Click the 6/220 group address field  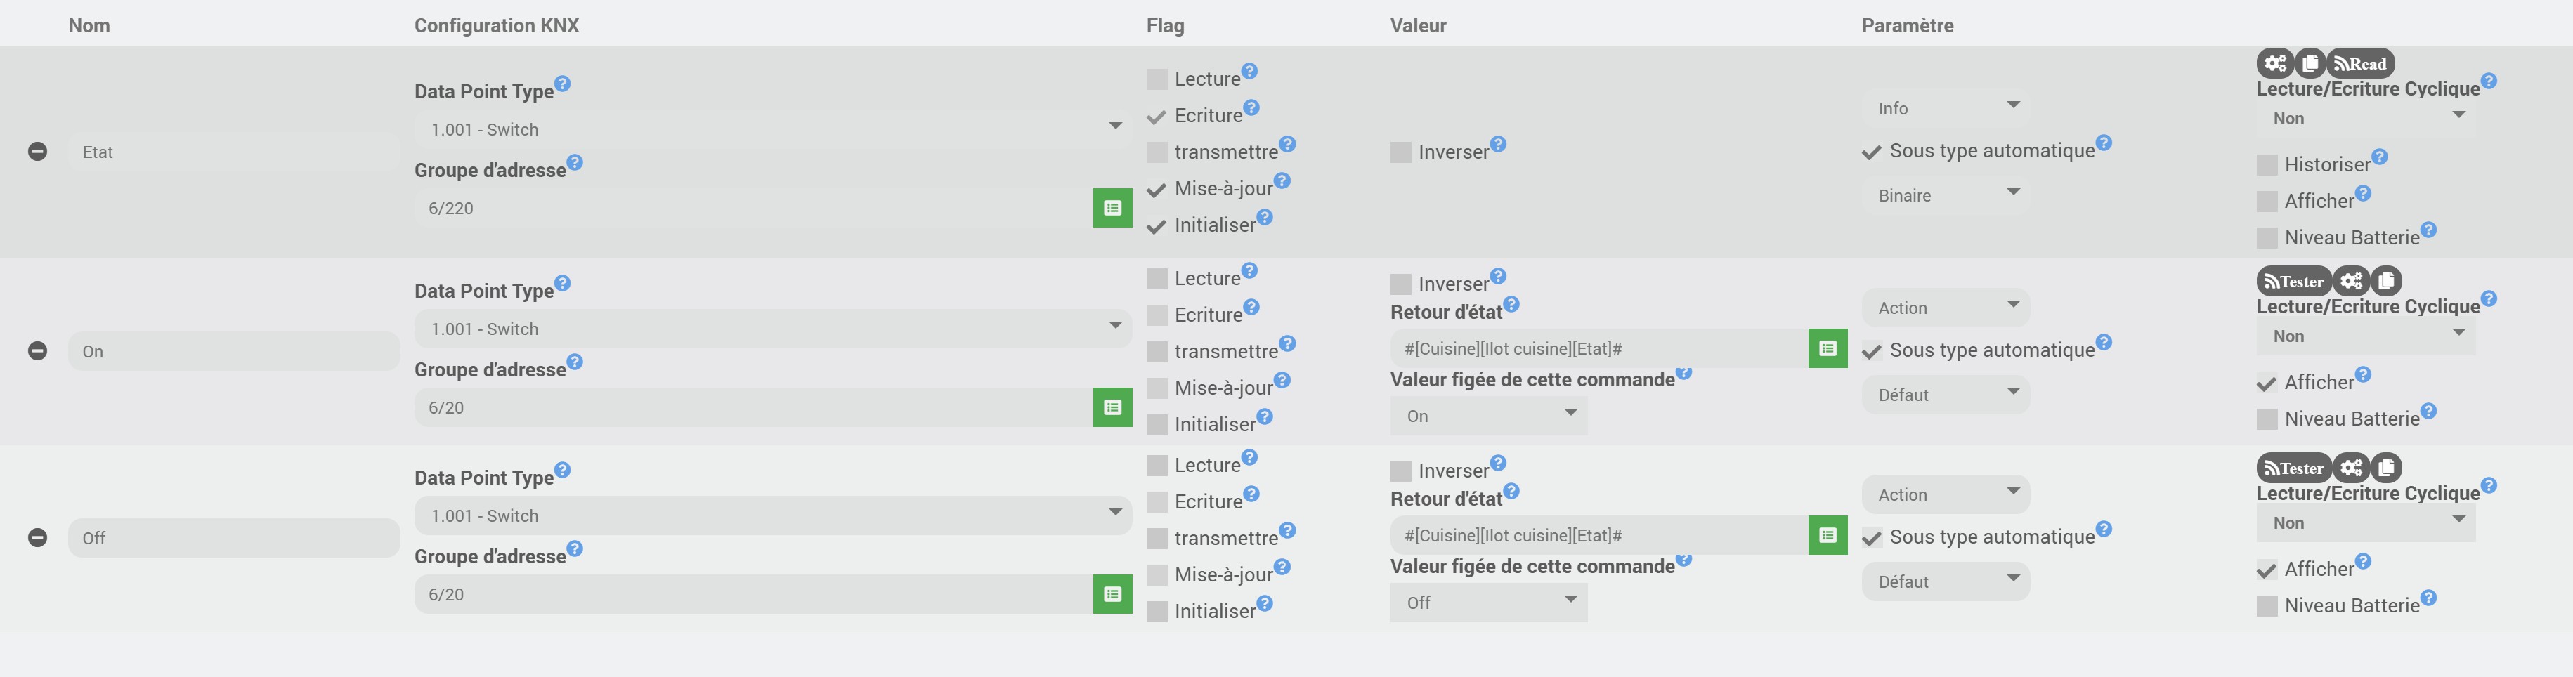(753, 208)
